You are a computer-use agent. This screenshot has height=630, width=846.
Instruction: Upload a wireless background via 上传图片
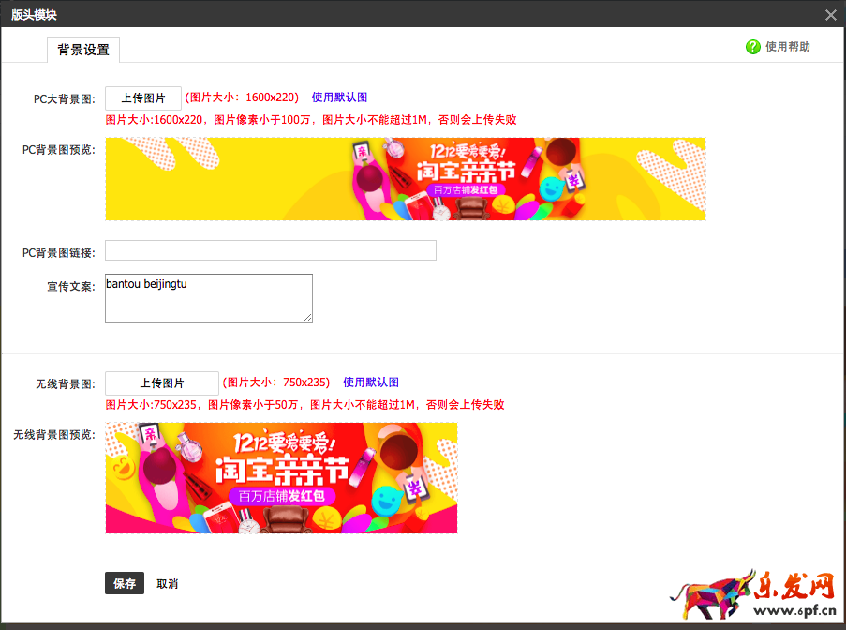[x=163, y=382]
